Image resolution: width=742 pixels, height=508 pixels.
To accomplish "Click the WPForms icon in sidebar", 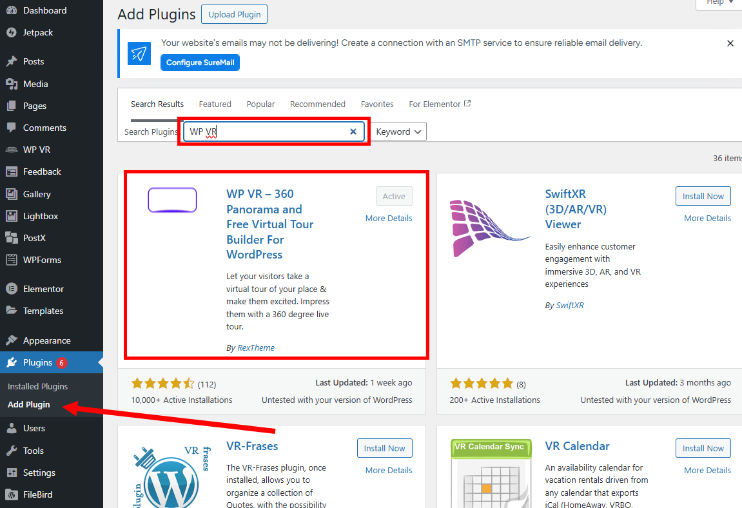I will [12, 259].
